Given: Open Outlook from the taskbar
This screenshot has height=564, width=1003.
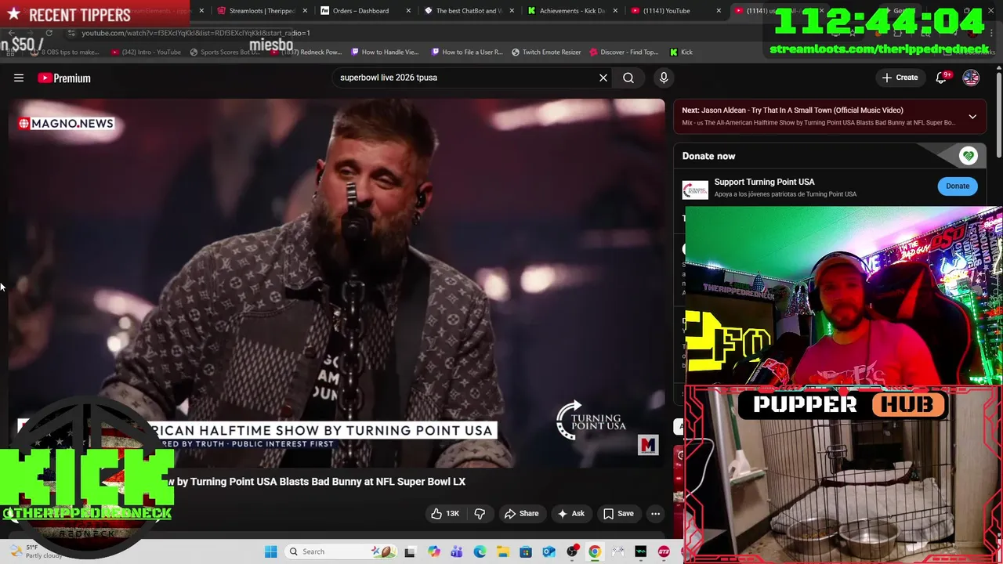Looking at the screenshot, I should point(549,551).
